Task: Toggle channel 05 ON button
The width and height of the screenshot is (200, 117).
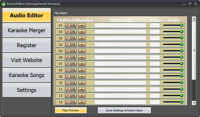Action: coord(71,51)
